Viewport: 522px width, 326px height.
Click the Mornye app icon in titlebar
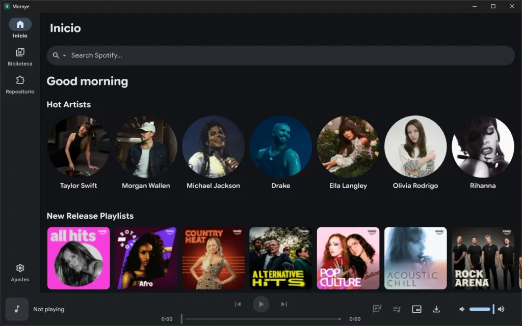point(7,6)
